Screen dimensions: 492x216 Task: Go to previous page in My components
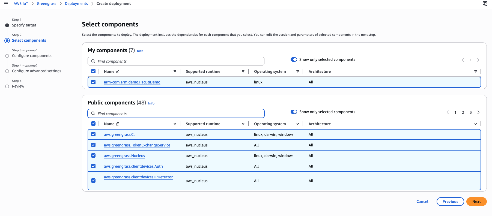click(x=463, y=60)
